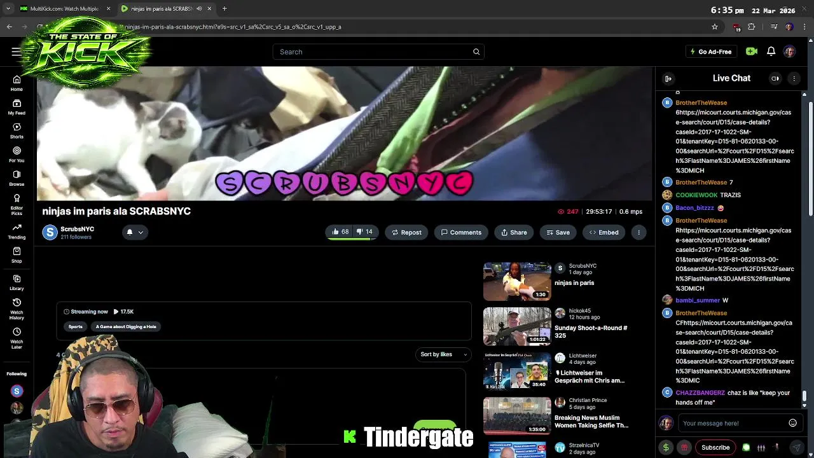Open user profile avatar in header
This screenshot has height=458, width=814.
(789, 52)
